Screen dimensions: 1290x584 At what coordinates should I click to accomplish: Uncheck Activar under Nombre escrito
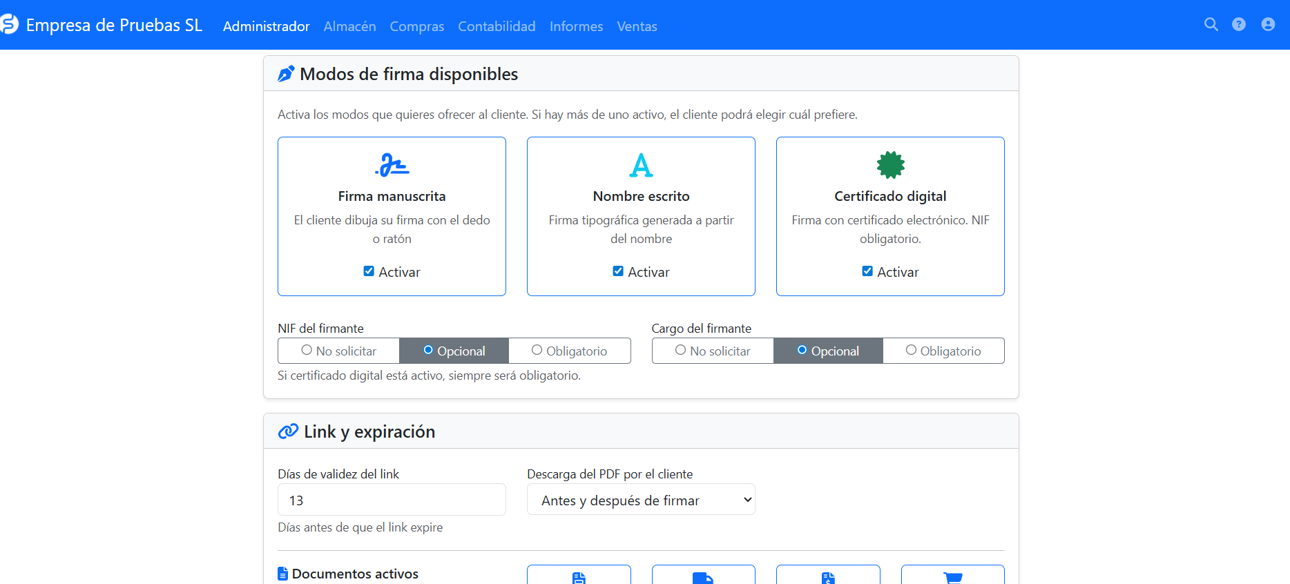pos(618,271)
